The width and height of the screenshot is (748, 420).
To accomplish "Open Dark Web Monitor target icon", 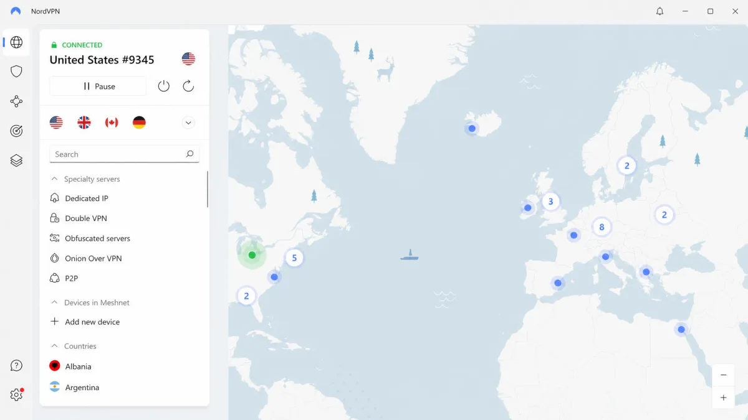I will [x=17, y=131].
